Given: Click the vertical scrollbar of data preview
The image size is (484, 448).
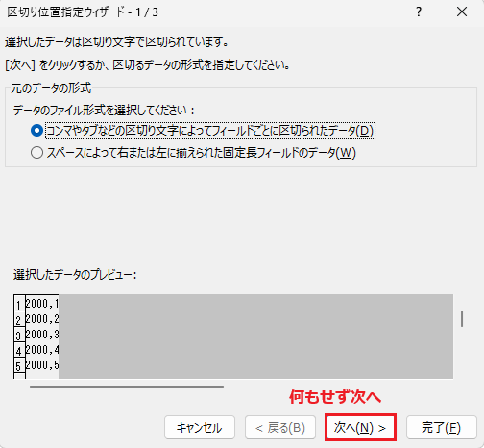Looking at the screenshot, I should click(462, 318).
